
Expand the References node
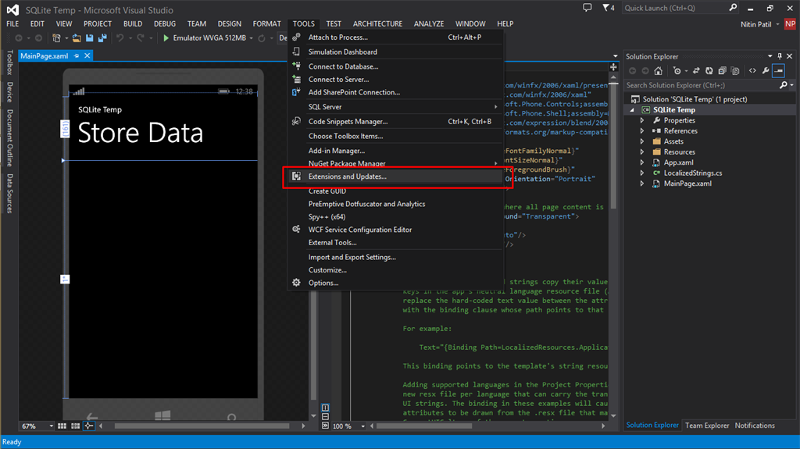(x=642, y=131)
